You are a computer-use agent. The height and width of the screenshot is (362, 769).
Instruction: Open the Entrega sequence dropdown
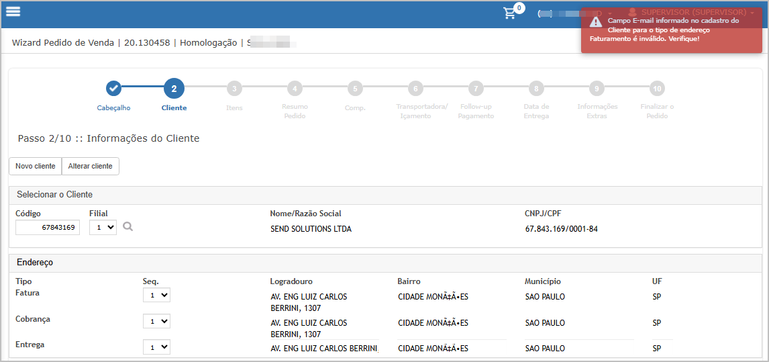tap(156, 347)
